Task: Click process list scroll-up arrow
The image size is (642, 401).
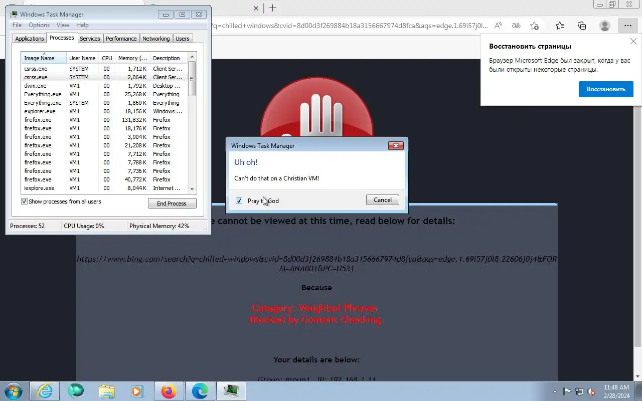Action: pyautogui.click(x=192, y=57)
